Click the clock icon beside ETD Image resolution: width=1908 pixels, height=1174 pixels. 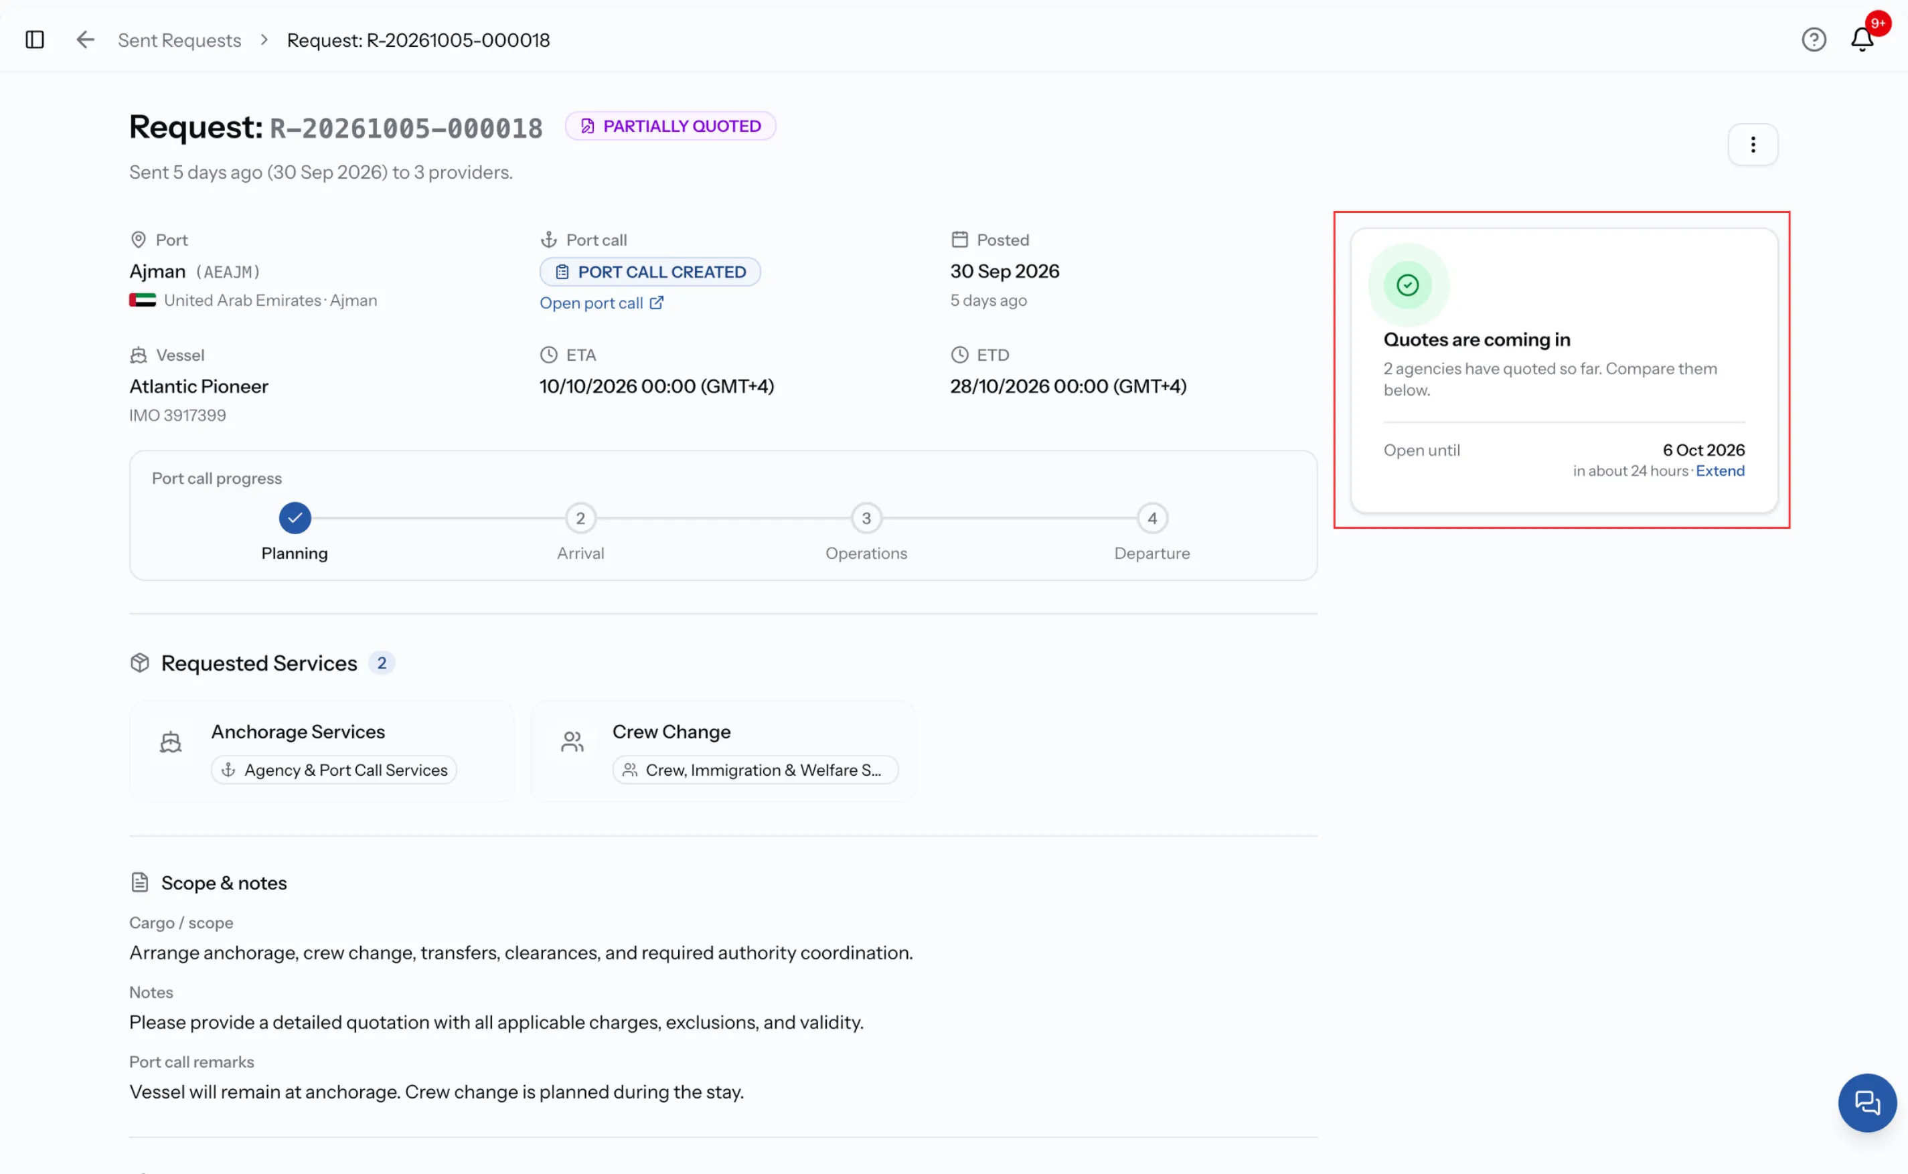pyautogui.click(x=959, y=355)
